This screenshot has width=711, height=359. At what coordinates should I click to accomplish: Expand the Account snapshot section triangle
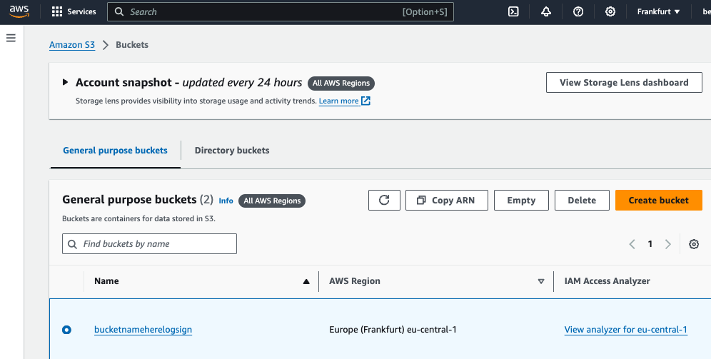(x=65, y=83)
